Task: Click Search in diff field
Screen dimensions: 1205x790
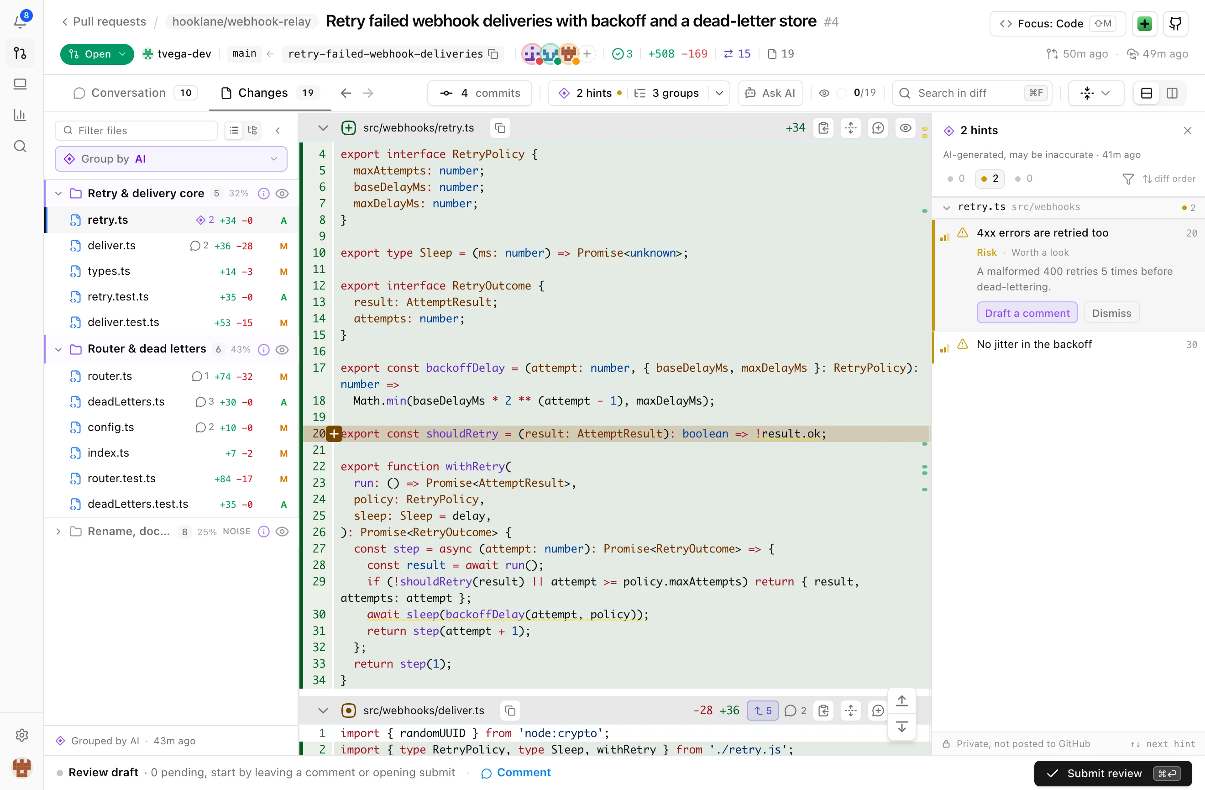Action: (x=972, y=93)
